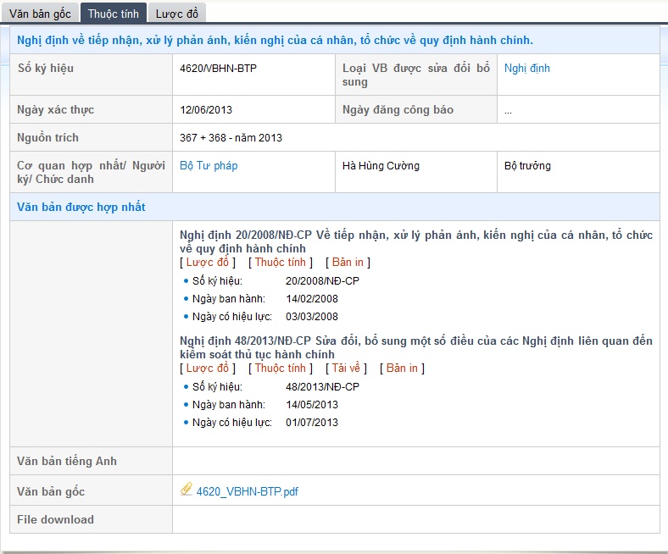Open Thuộc tính link under Nghị định 48/2013

click(280, 368)
